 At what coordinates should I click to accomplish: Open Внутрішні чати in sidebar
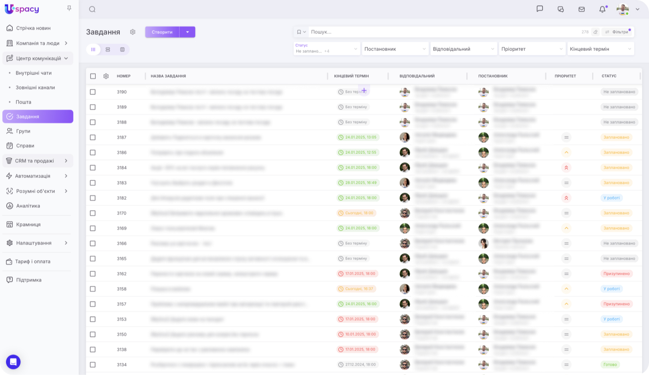(x=34, y=73)
